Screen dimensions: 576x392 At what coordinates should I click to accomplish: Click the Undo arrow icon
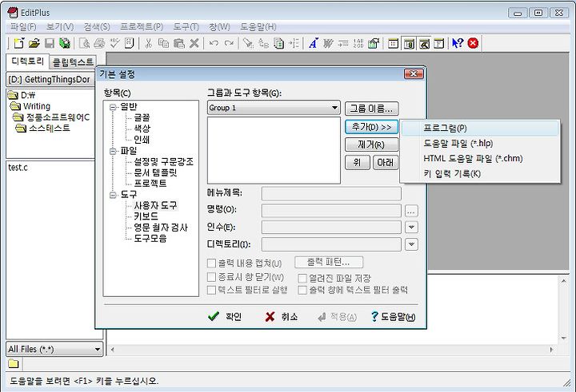point(214,43)
